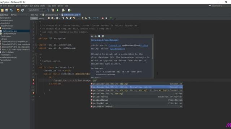231x129 pixels.
Task: Go back in the Javadoc popup
Action: coord(92,36)
